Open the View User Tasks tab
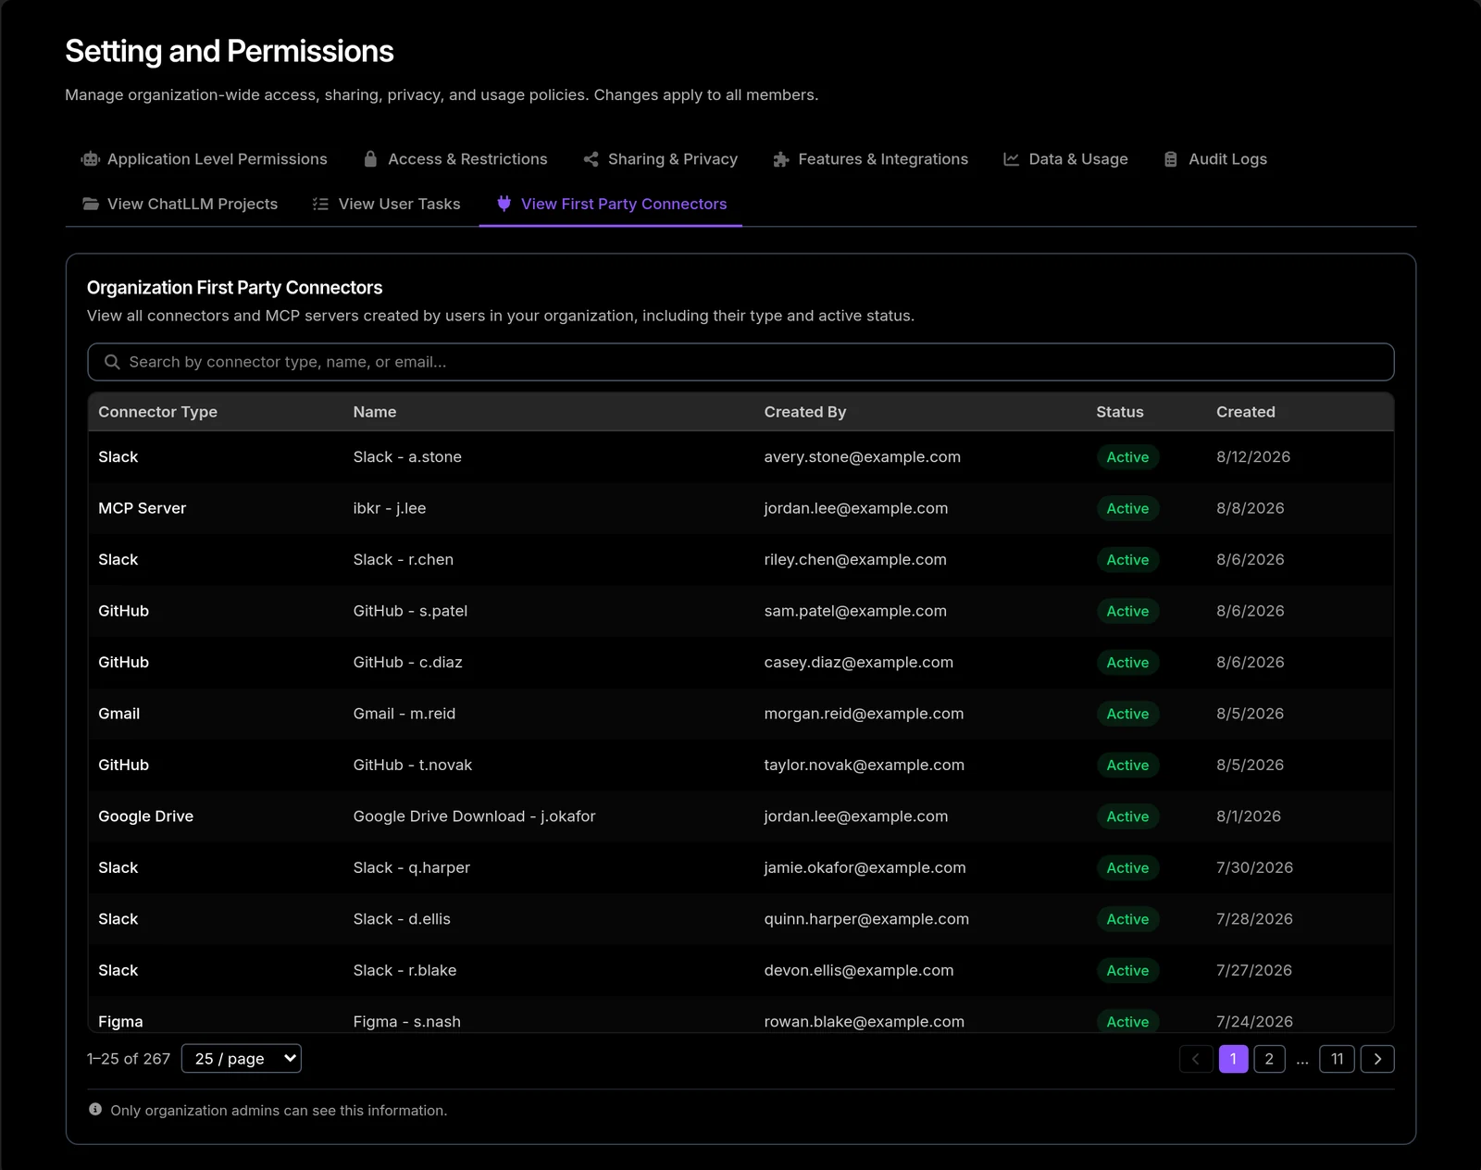The image size is (1481, 1170). coord(387,204)
